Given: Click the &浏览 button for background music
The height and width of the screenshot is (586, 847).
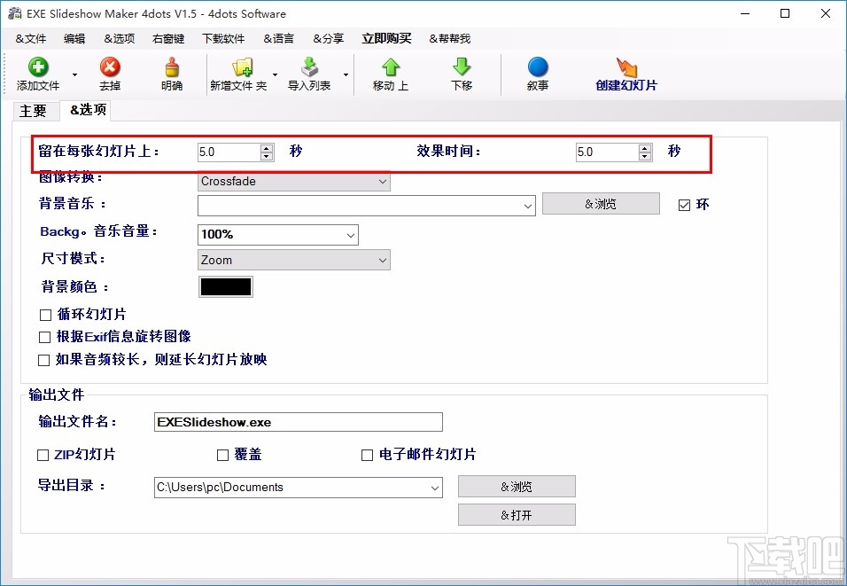Looking at the screenshot, I should click(x=601, y=203).
